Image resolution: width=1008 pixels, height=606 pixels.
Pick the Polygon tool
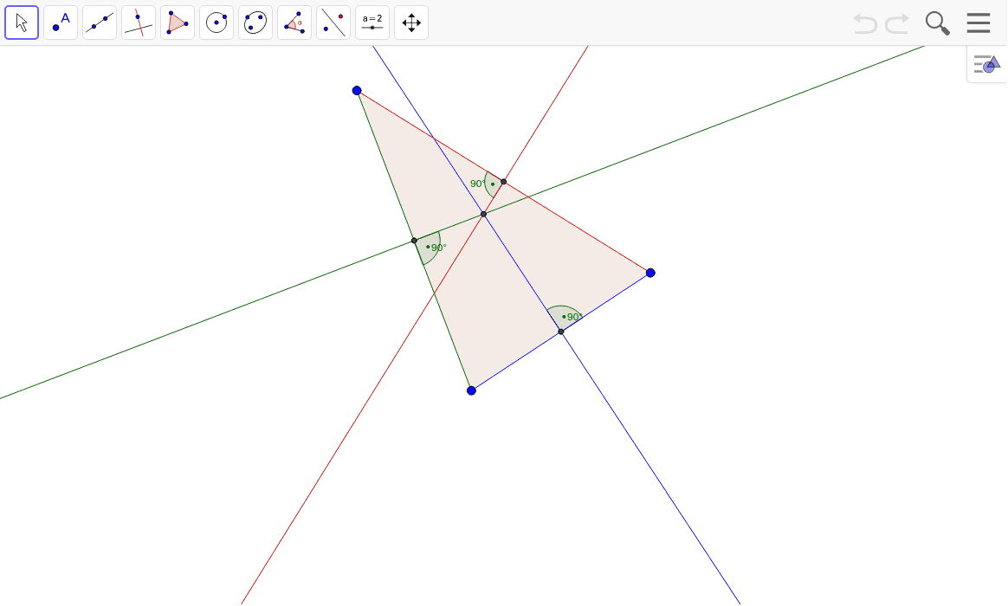tap(178, 23)
